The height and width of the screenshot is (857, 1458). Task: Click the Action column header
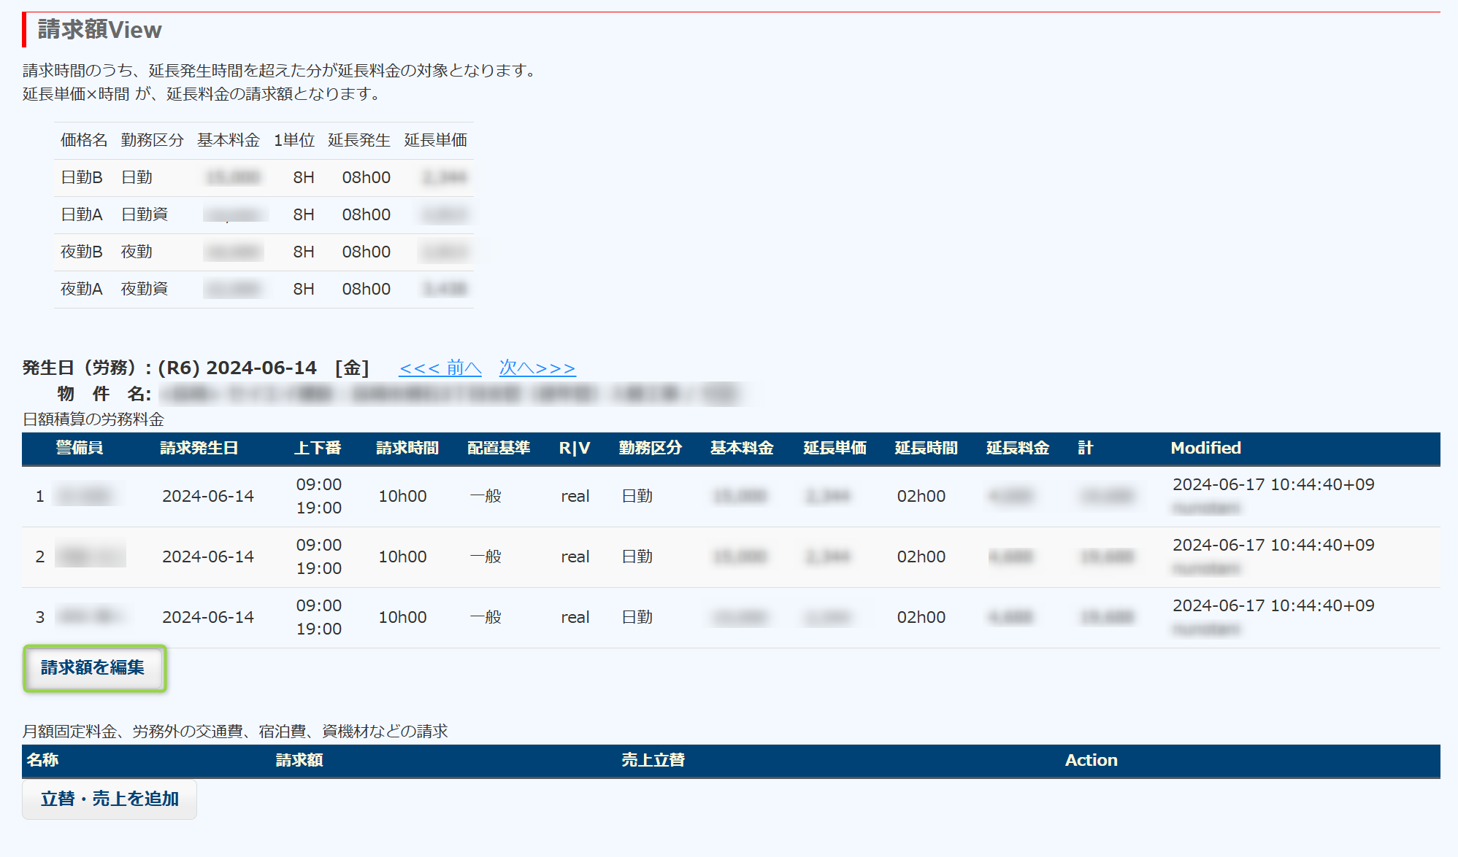pyautogui.click(x=1091, y=760)
